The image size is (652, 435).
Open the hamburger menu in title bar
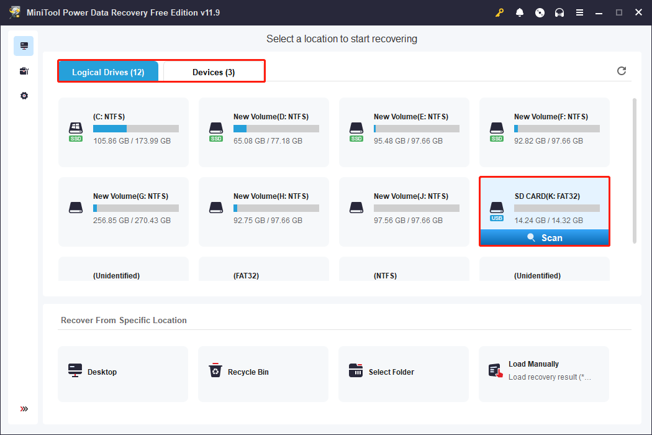coord(579,12)
